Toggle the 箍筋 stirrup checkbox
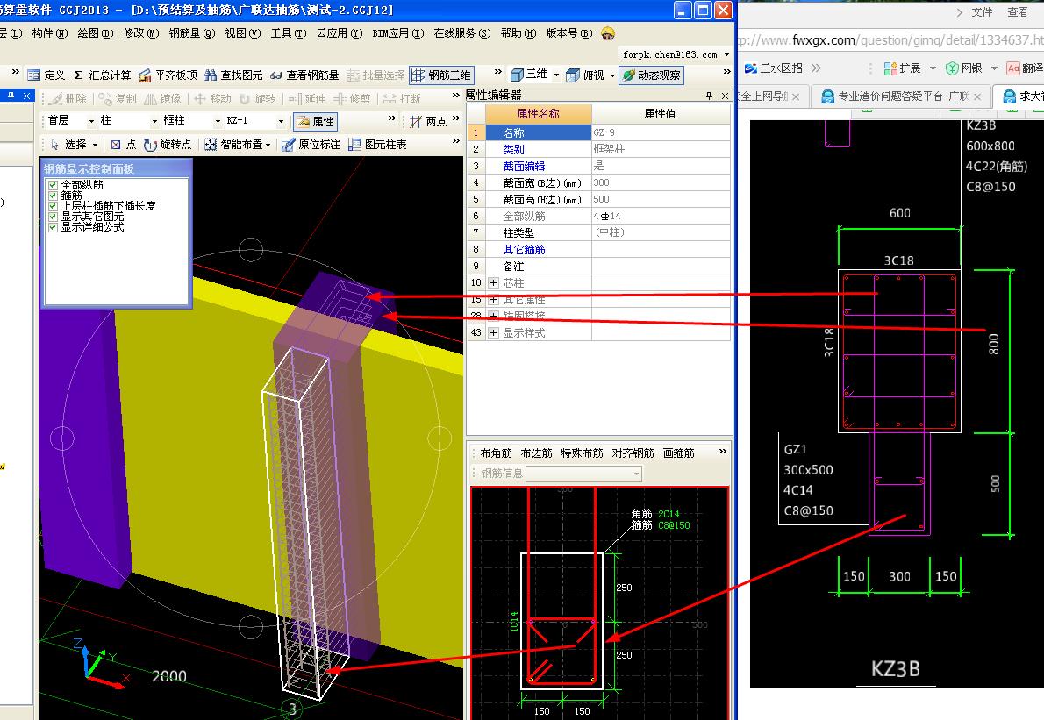 [53, 195]
